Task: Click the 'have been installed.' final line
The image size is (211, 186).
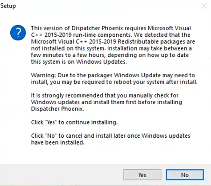Action: (x=58, y=142)
